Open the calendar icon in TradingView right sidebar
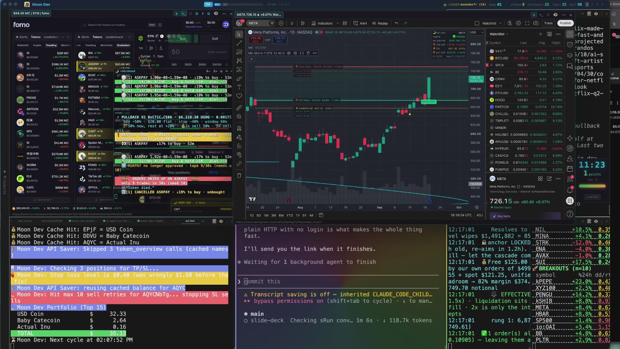The image size is (620, 349). tap(570, 169)
